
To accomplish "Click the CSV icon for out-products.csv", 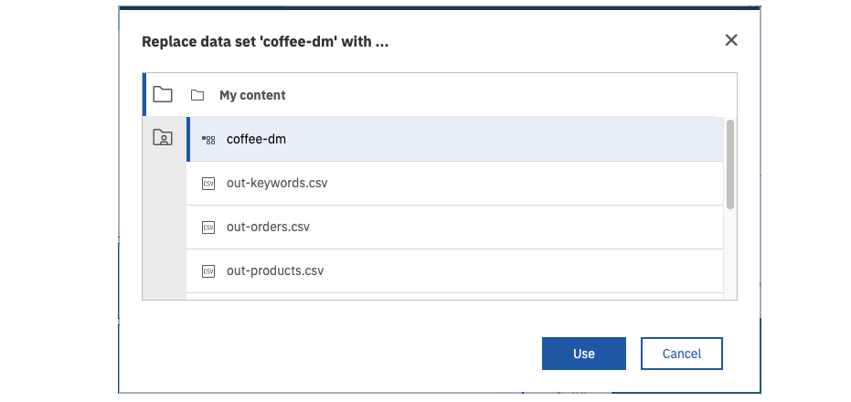I will tap(208, 271).
